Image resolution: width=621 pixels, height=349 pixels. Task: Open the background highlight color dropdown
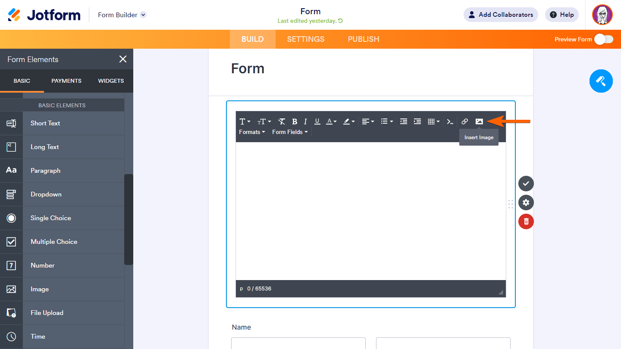(x=349, y=122)
